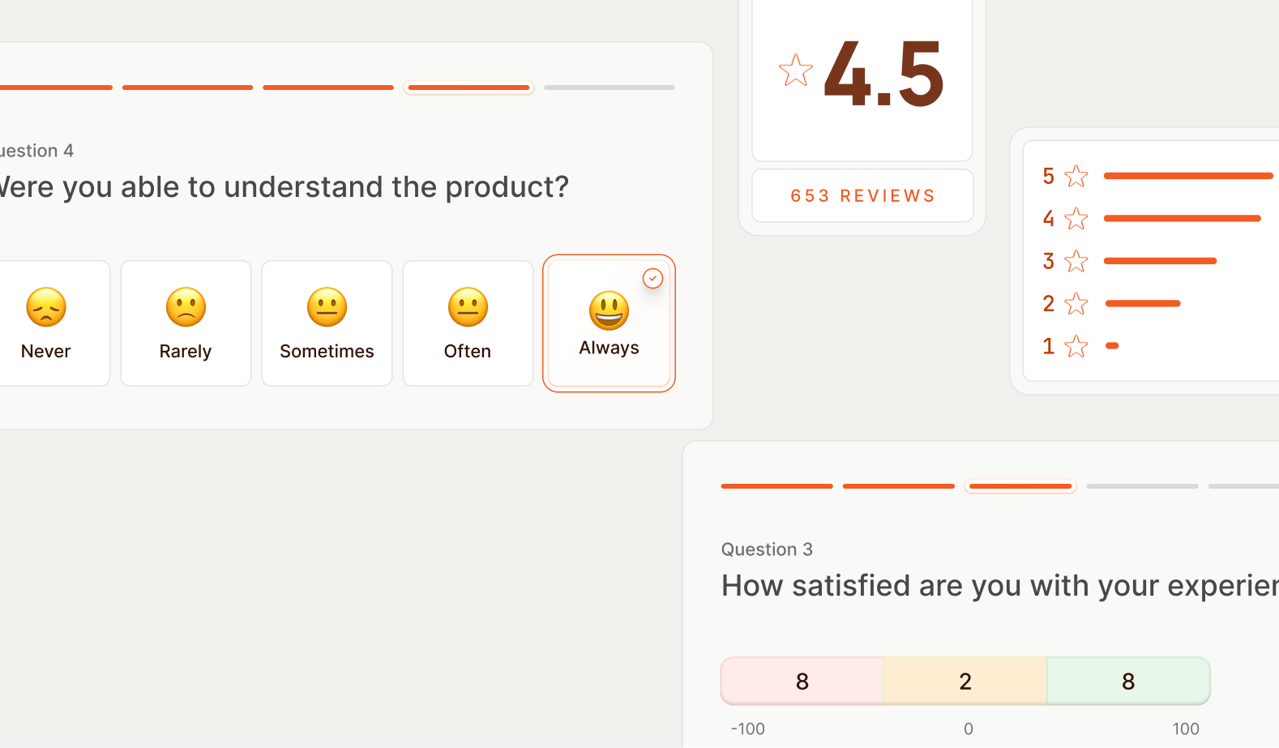
Task: Uncheck the Always option checkmark
Action: point(652,279)
